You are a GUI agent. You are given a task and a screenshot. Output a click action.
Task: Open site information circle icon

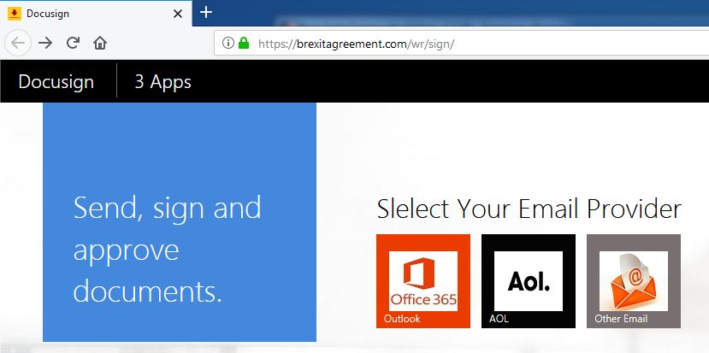(228, 43)
